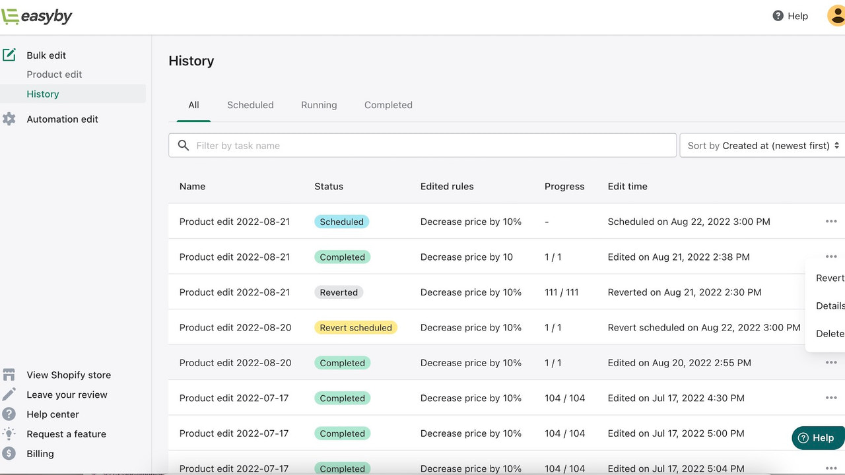
Task: Click the Billing dollar icon
Action: click(x=10, y=453)
